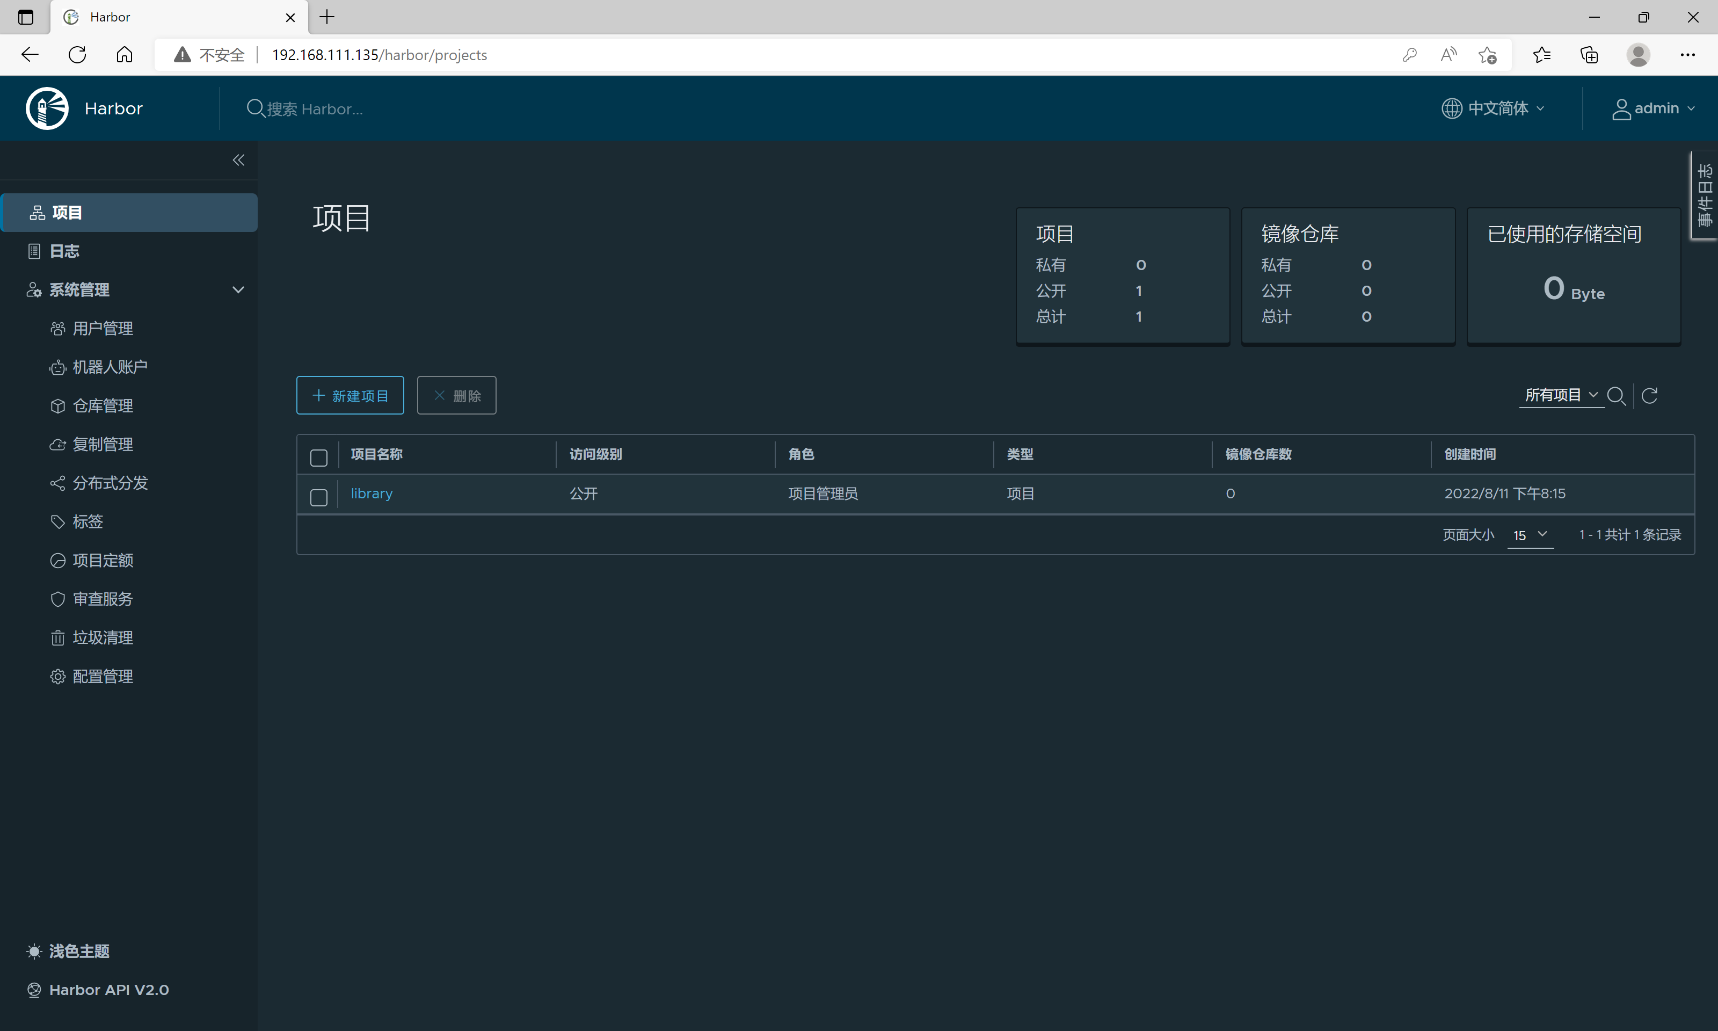The height and width of the screenshot is (1031, 1718).
Task: Open browser collections icon
Action: pos(1589,55)
